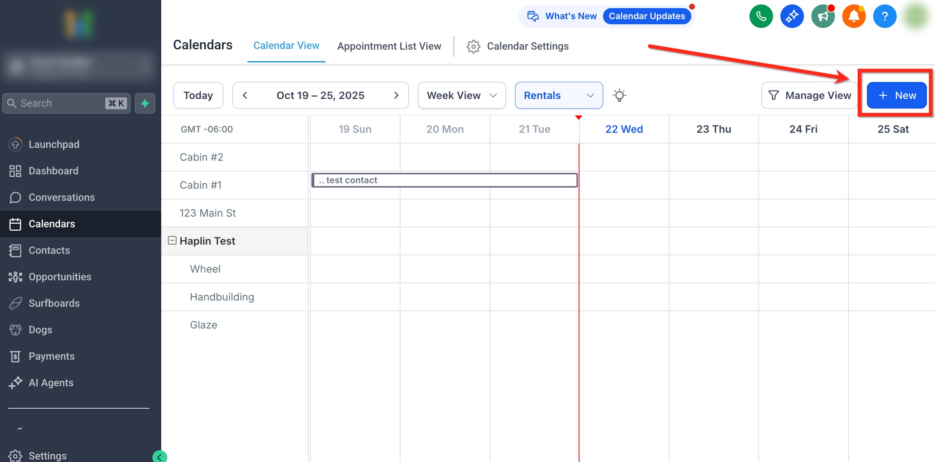Image resolution: width=935 pixels, height=462 pixels.
Task: Click the megaphone announcements icon
Action: [x=823, y=16]
